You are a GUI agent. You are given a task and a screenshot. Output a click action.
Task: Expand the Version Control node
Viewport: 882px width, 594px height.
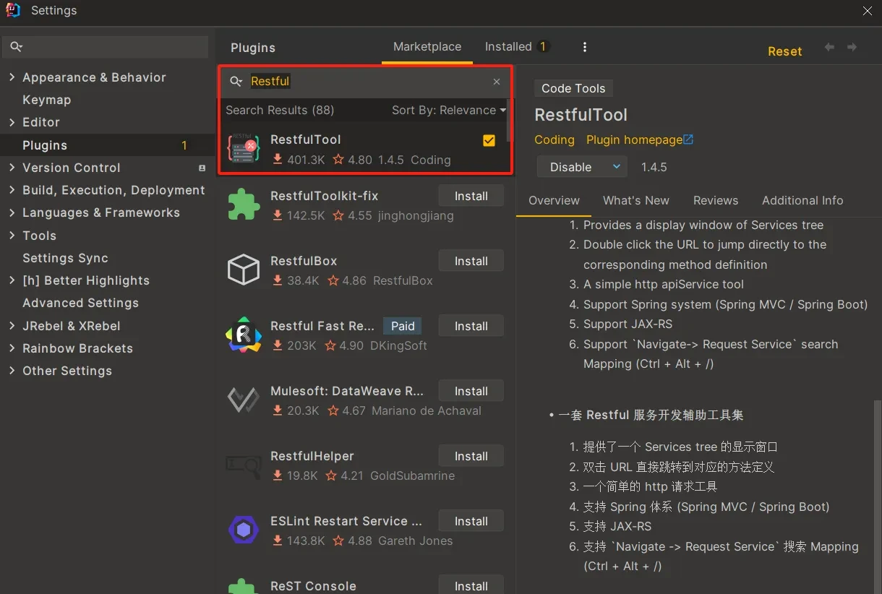(12, 168)
